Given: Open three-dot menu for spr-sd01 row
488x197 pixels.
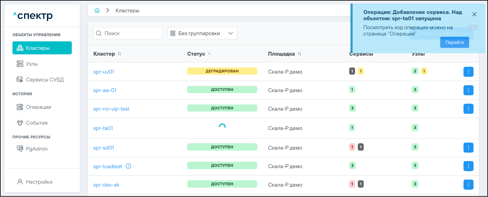Looking at the screenshot, I should 468,148.
